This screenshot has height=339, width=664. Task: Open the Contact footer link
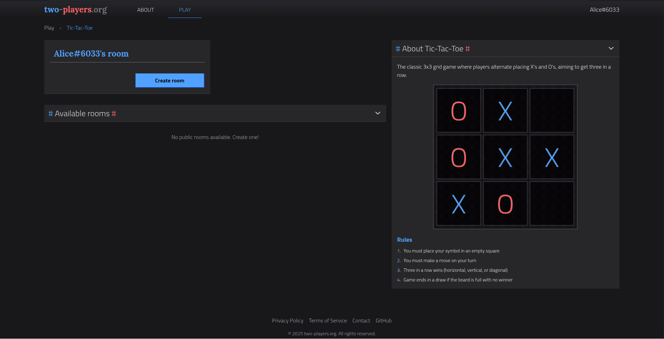[361, 321]
